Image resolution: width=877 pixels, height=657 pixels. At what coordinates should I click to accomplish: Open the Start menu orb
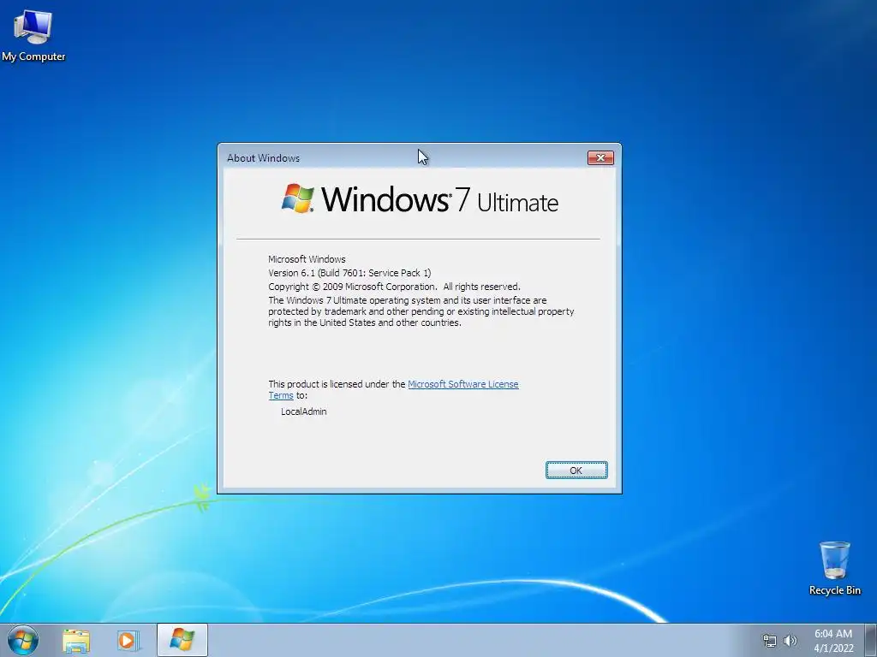click(x=23, y=640)
